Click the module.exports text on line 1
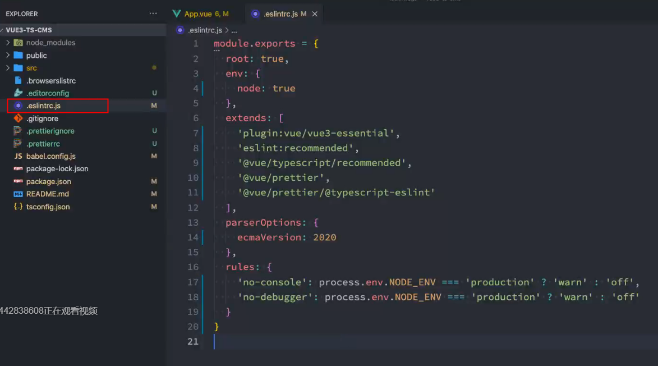The height and width of the screenshot is (366, 658). (x=254, y=44)
